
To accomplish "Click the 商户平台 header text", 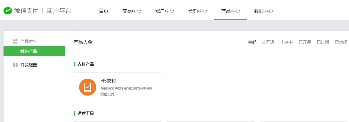I will [x=59, y=11].
